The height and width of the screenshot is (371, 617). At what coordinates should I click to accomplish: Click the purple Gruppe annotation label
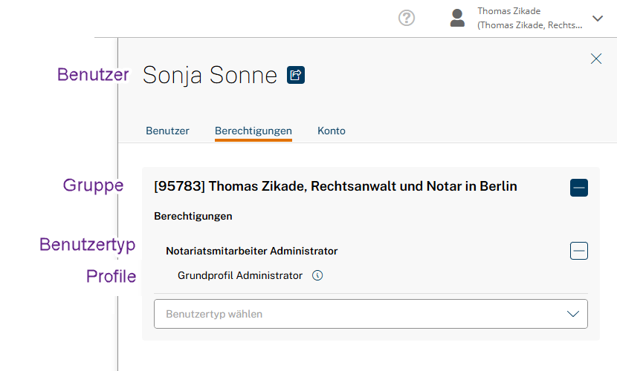coord(93,185)
